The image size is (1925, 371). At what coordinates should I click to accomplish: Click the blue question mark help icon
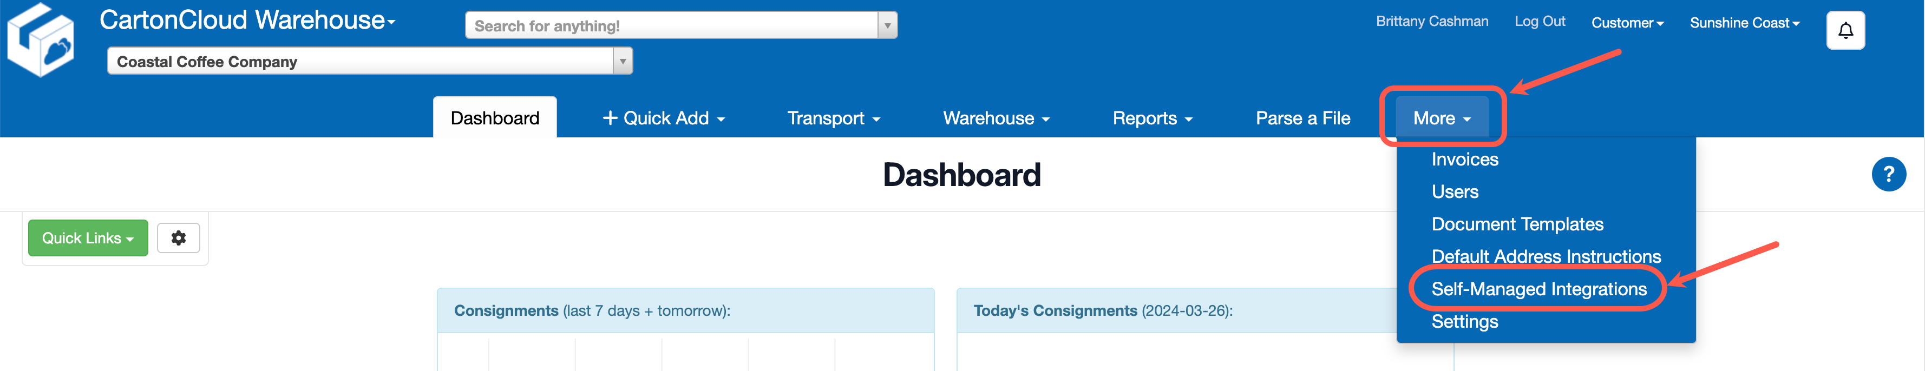click(1888, 174)
